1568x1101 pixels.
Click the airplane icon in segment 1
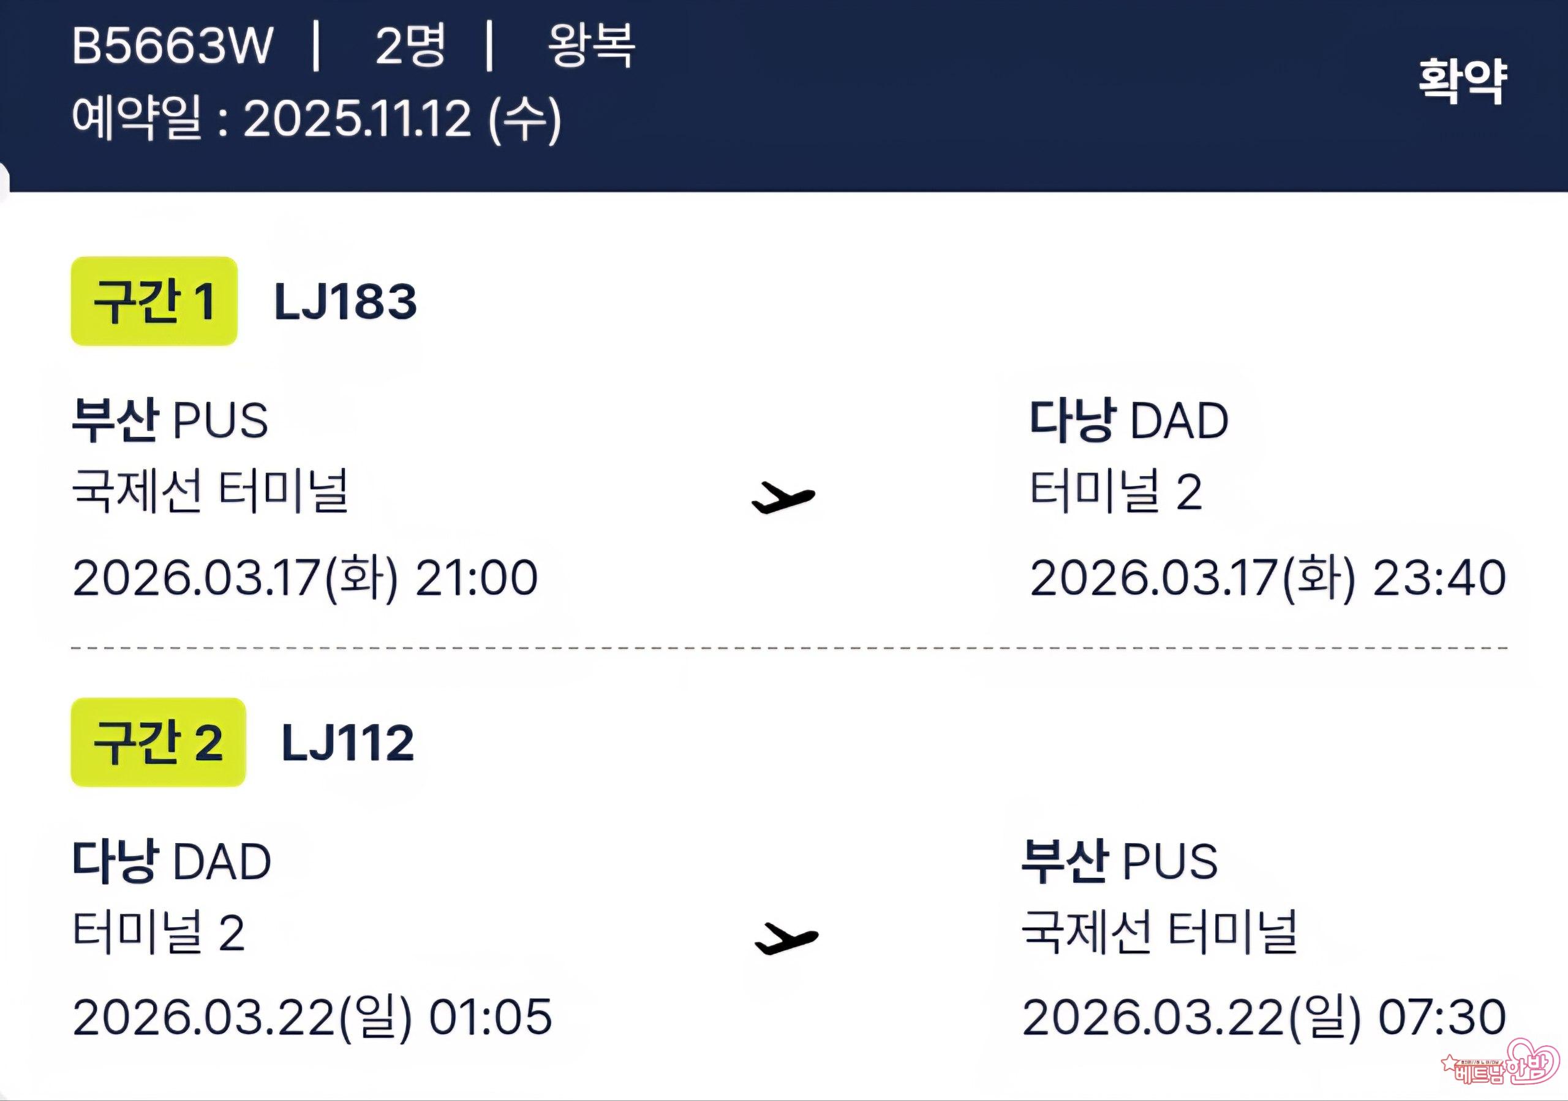[783, 496]
